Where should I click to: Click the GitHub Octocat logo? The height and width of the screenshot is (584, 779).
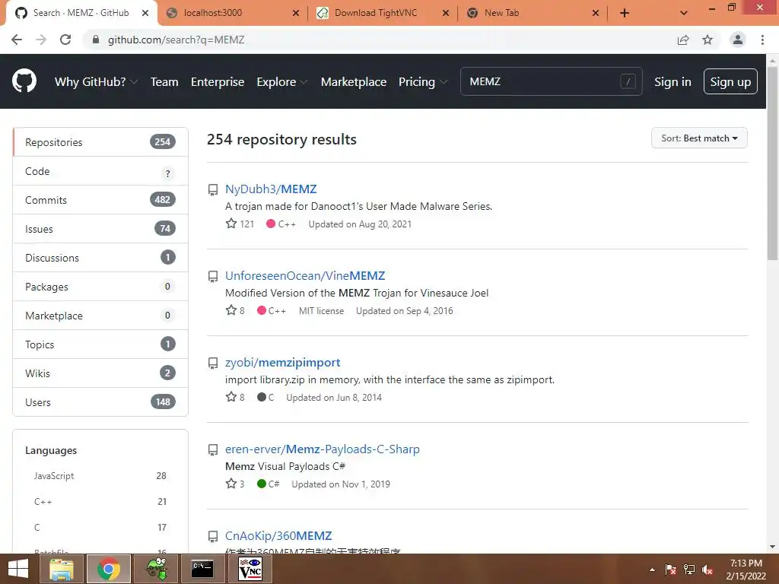[24, 81]
